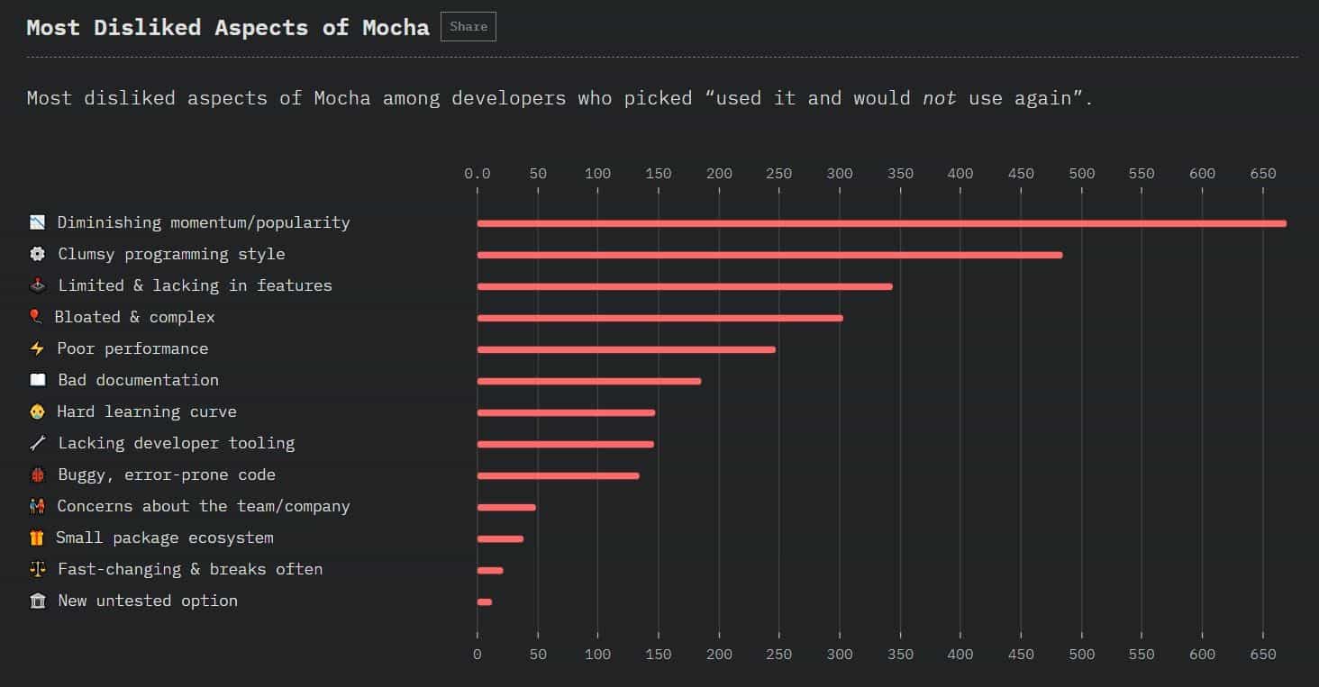This screenshot has height=687, width=1319.
Task: Click the ladybug icon beside Buggy, error-prone code
Action: 37,475
